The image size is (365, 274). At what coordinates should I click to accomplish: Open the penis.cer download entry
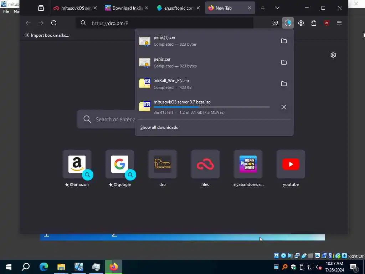point(207,62)
